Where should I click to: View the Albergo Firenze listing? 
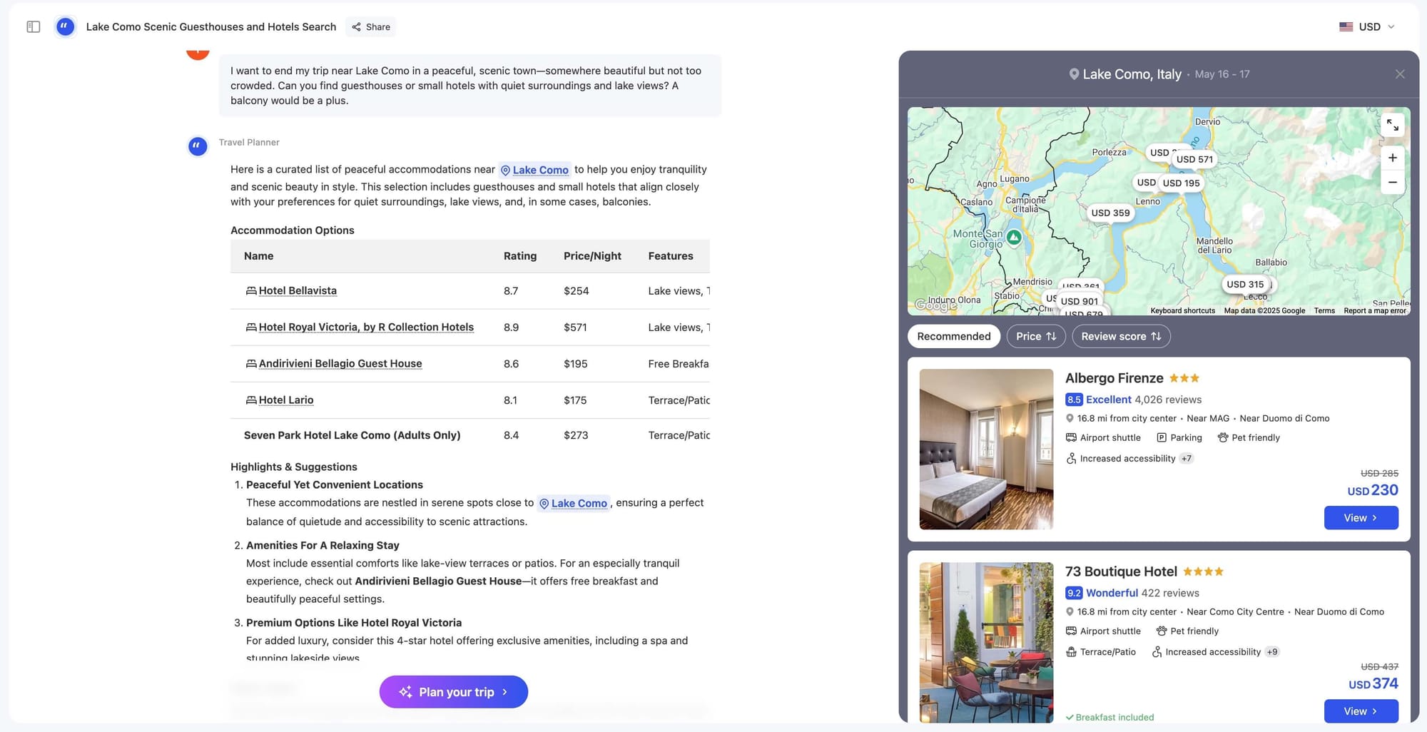pyautogui.click(x=1361, y=518)
